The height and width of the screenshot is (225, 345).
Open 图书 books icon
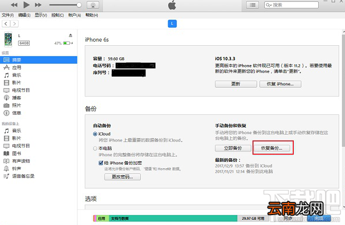click(6, 154)
